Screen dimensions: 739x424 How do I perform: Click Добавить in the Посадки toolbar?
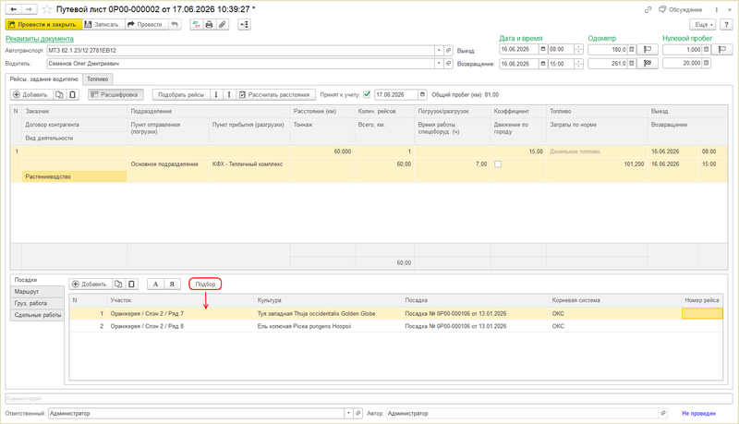(91, 285)
